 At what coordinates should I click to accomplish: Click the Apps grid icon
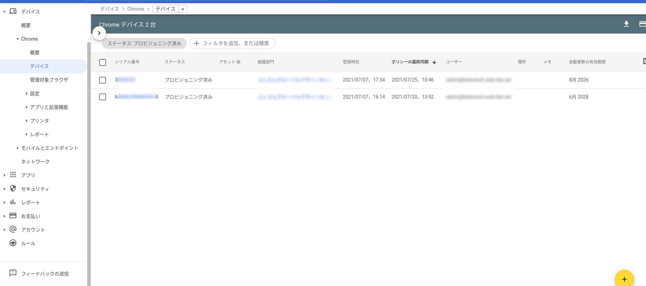13,175
